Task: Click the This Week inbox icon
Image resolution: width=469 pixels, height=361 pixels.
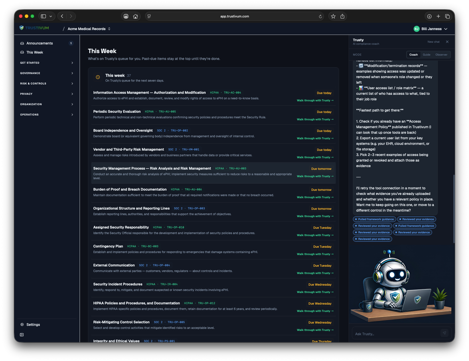Action: point(22,52)
